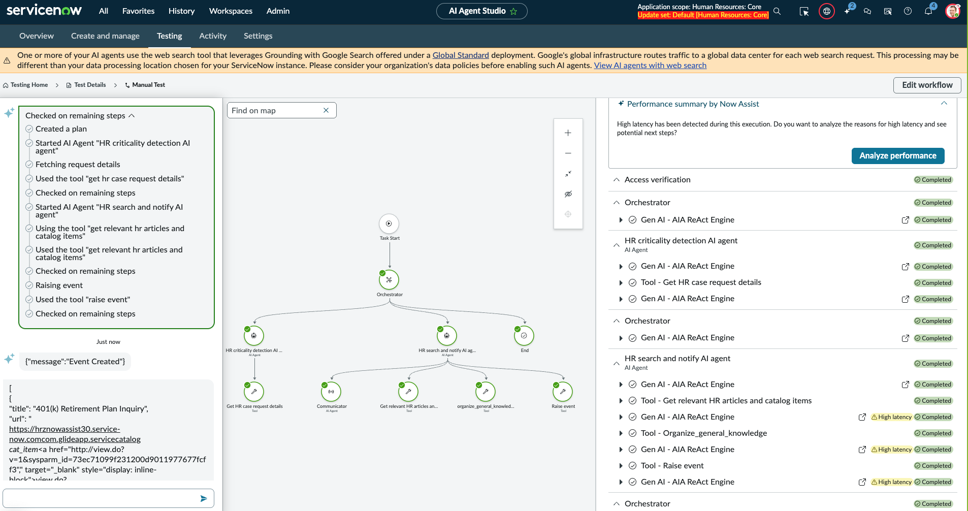Clear the Find on map field
This screenshot has width=968, height=511.
tap(326, 110)
